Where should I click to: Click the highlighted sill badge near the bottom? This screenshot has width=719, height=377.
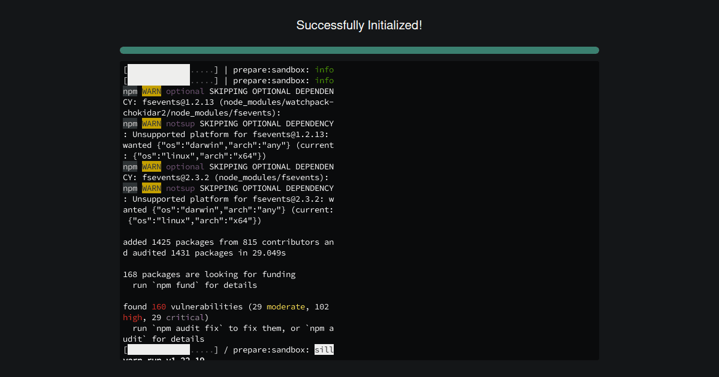[324, 349]
